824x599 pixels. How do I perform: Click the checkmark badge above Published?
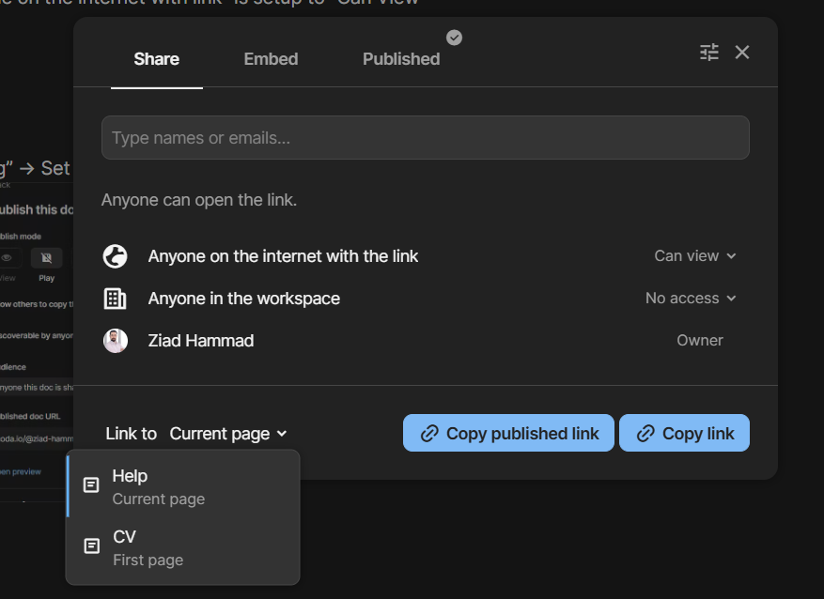coord(455,38)
